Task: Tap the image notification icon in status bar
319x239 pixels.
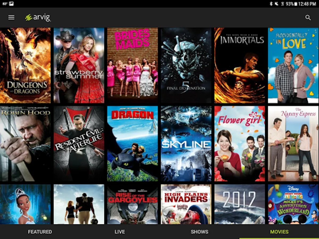Action: coord(11,4)
